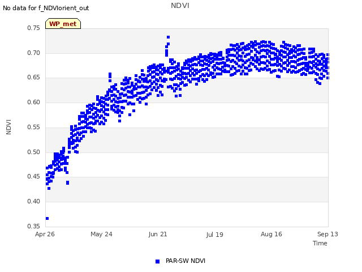Click the highest data point near 0.73
The height and width of the screenshot is (272, 362).
[x=169, y=37]
